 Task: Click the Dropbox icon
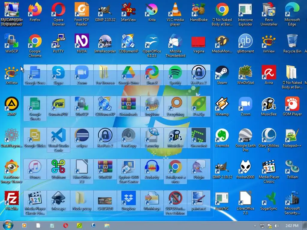click(x=128, y=201)
